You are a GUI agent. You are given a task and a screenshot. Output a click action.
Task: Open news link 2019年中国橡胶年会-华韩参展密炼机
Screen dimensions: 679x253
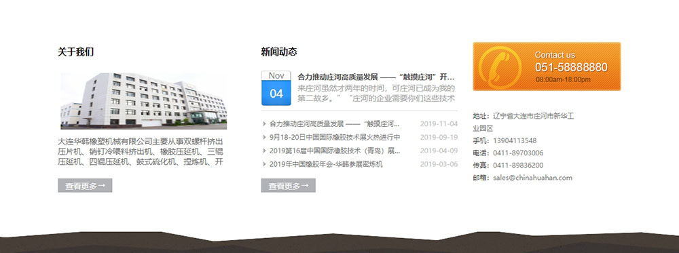[x=326, y=164]
